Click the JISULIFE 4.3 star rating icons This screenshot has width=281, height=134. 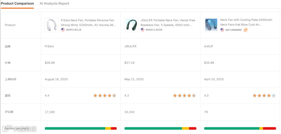point(184,96)
